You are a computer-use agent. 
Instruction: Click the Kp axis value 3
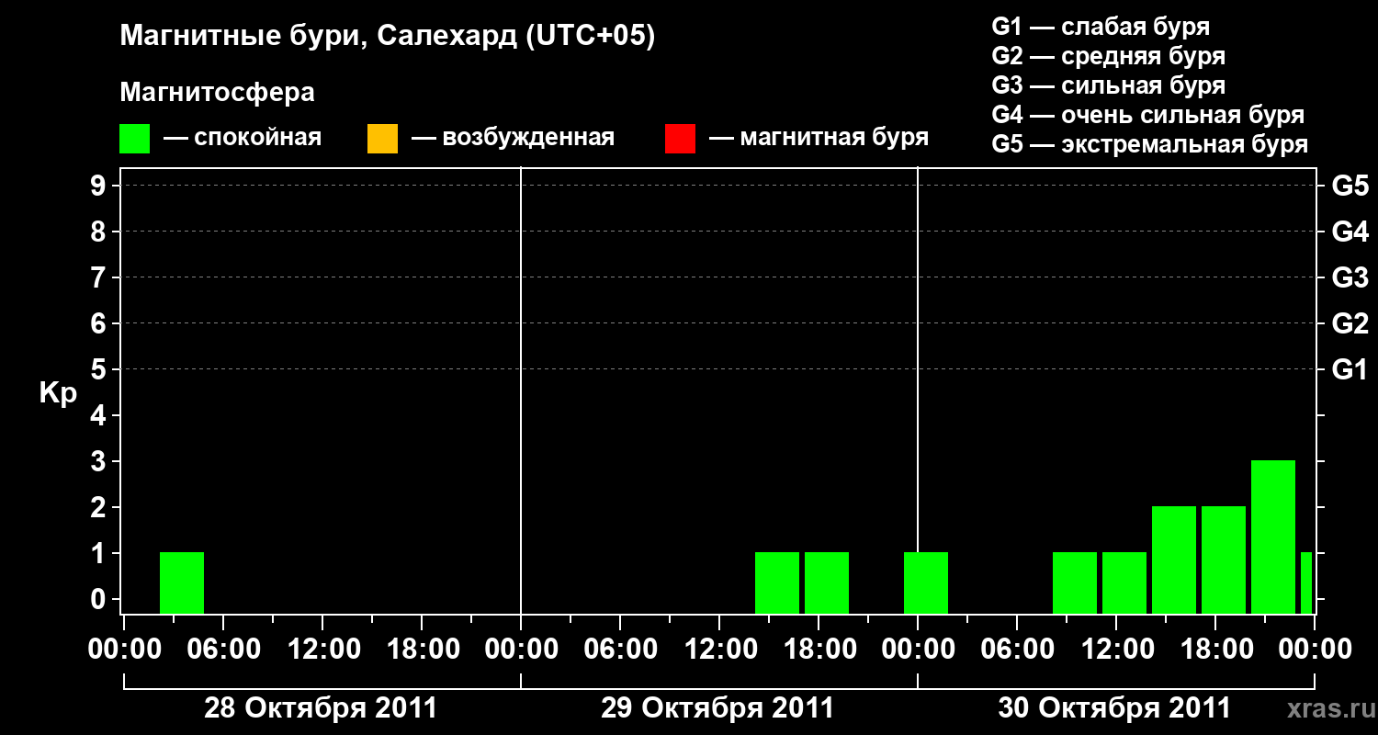point(100,461)
